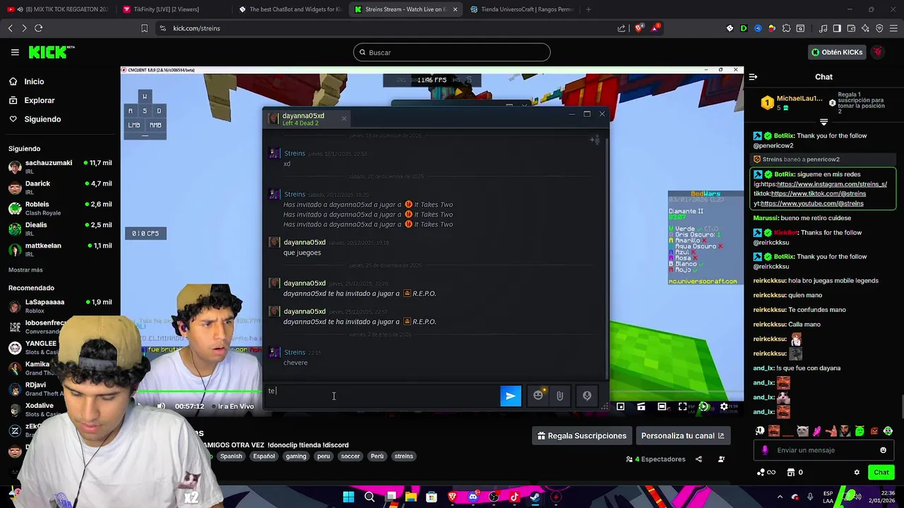Viewport: 904px width, 508px height.
Task: Open Brave Rewards triangle icon
Action: tap(655, 28)
